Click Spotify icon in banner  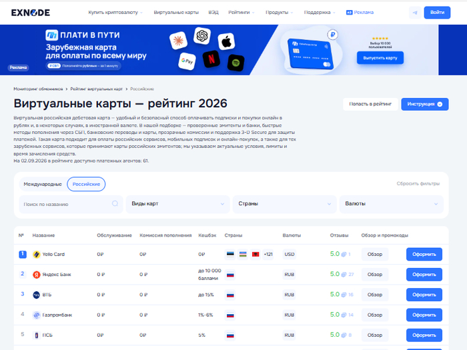click(236, 63)
